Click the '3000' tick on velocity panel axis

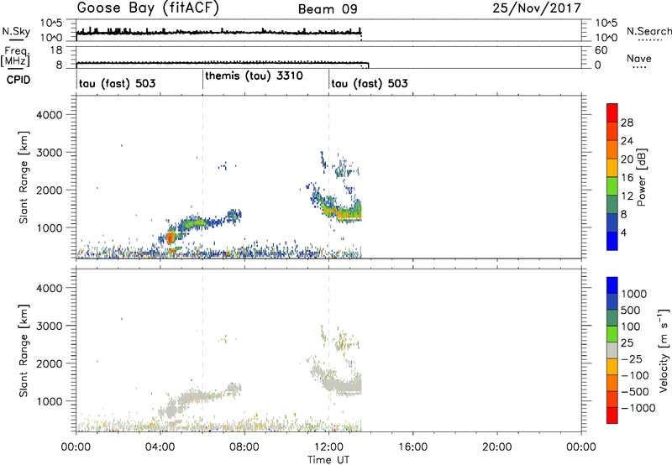[x=50, y=326]
